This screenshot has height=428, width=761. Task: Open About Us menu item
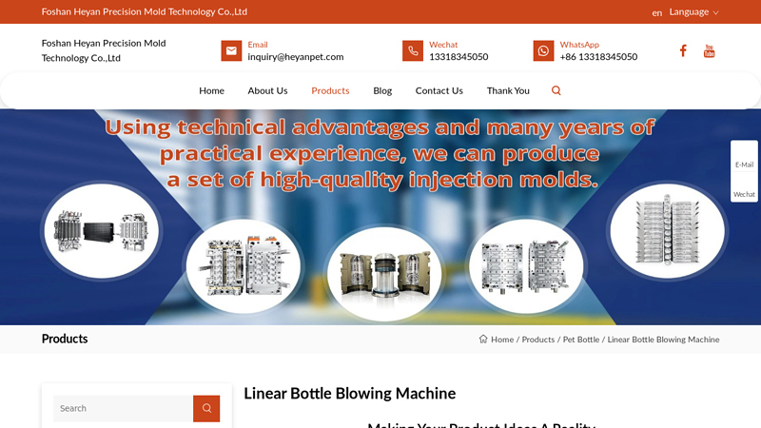pos(267,90)
